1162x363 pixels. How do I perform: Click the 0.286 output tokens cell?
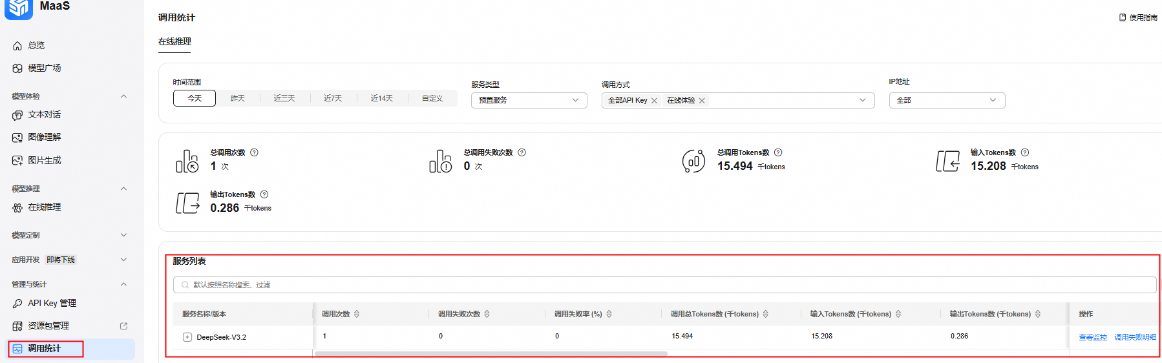pos(960,336)
